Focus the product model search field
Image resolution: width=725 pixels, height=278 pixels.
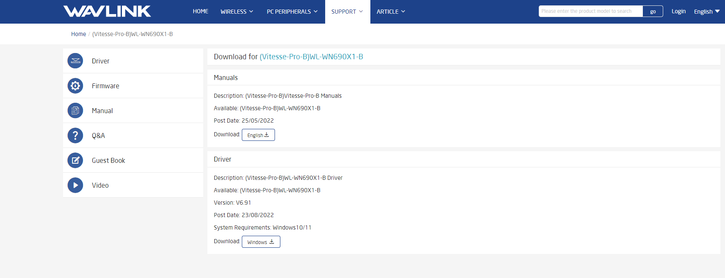pyautogui.click(x=590, y=11)
